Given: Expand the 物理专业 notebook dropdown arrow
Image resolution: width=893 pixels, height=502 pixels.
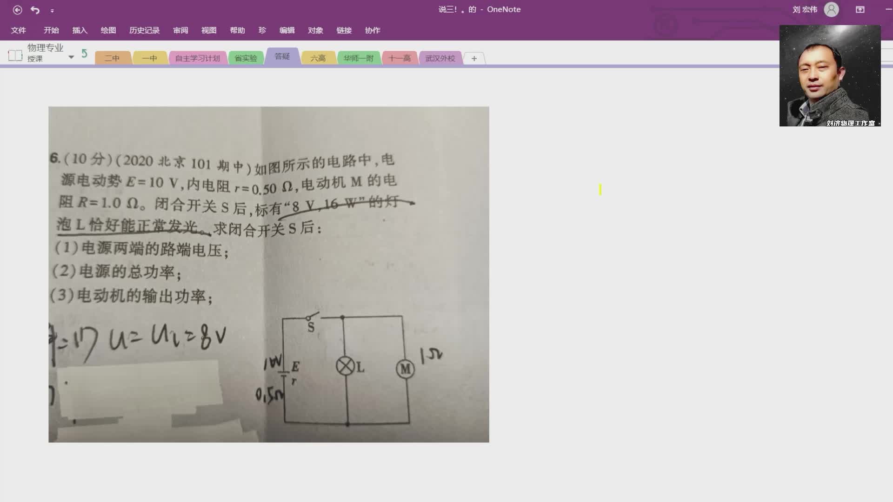Looking at the screenshot, I should 71,57.
